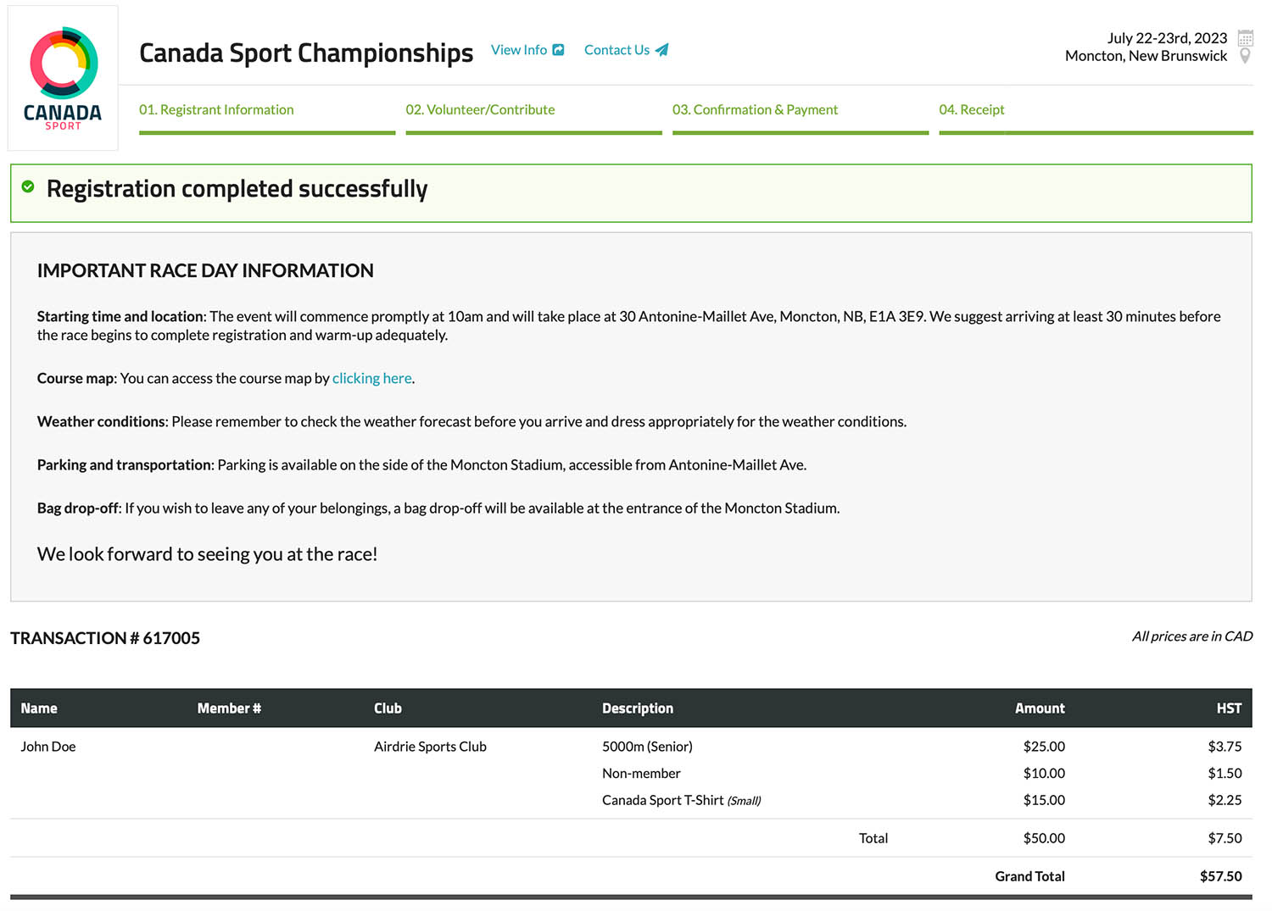Click the Canada Sport Championships title
This screenshot has height=911, width=1272.
(x=306, y=53)
